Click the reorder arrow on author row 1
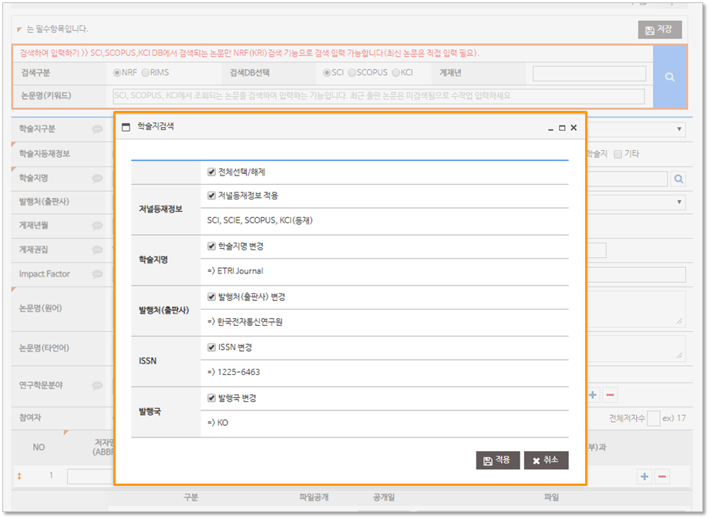 (19, 476)
